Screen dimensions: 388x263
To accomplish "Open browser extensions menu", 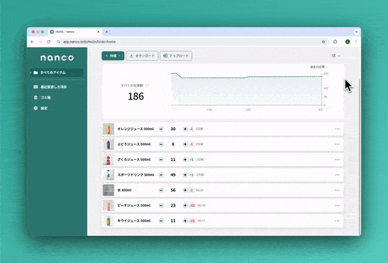I will tap(335, 42).
